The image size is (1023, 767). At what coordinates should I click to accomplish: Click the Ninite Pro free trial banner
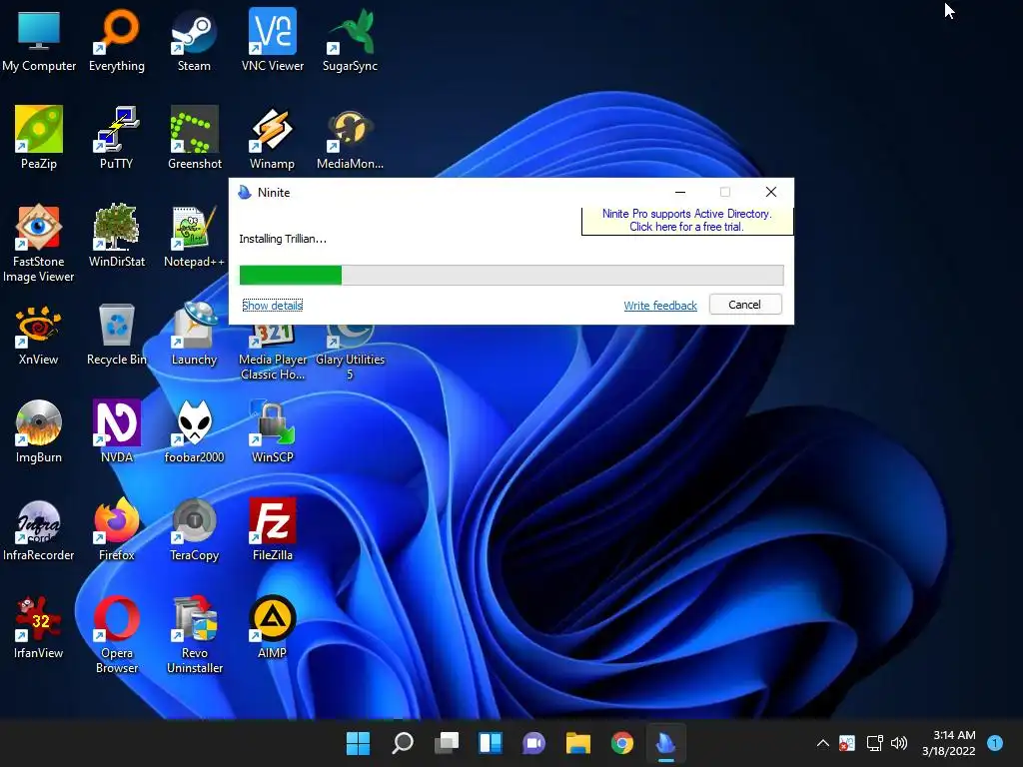tap(687, 221)
